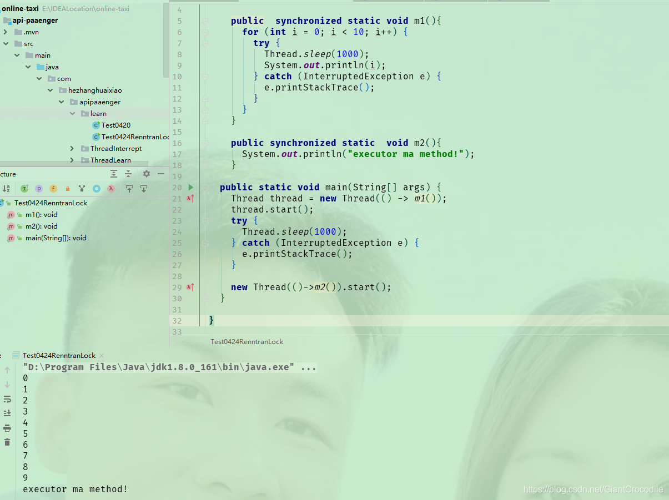Screen dimensions: 669x500
Task: Click Down the Stack Trace arrow in Run panel
Action: (x=7, y=385)
